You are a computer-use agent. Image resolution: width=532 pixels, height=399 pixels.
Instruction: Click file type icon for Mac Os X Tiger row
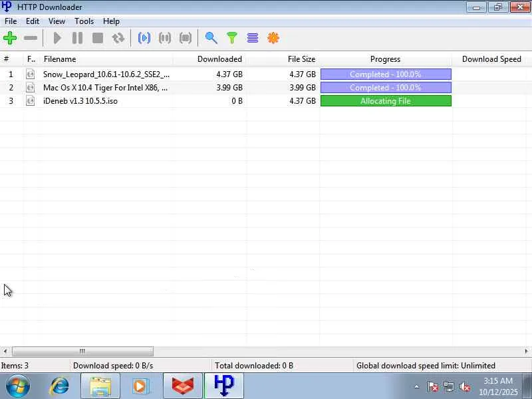(30, 88)
